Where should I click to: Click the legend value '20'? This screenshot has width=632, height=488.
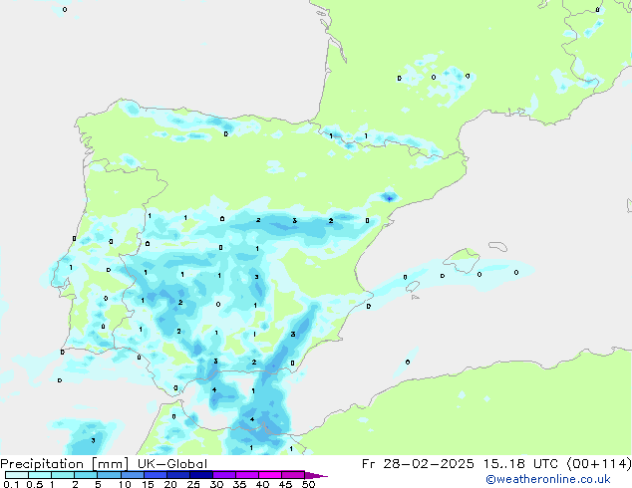click(170, 484)
